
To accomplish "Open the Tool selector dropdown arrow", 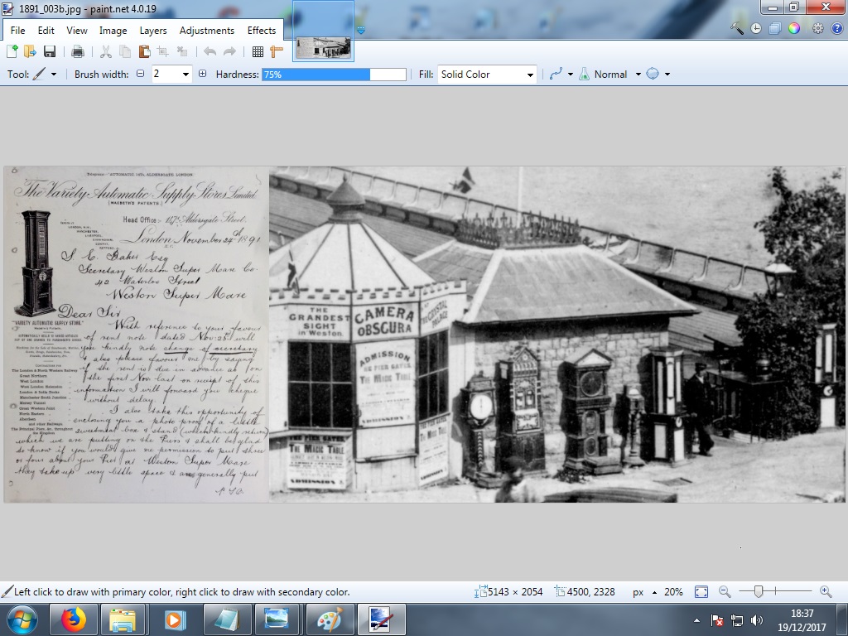I will coord(53,74).
